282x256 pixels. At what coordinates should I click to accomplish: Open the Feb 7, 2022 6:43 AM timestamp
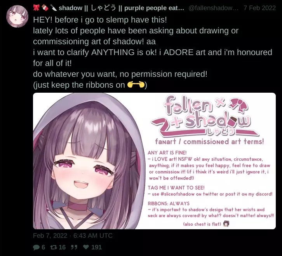(73, 235)
